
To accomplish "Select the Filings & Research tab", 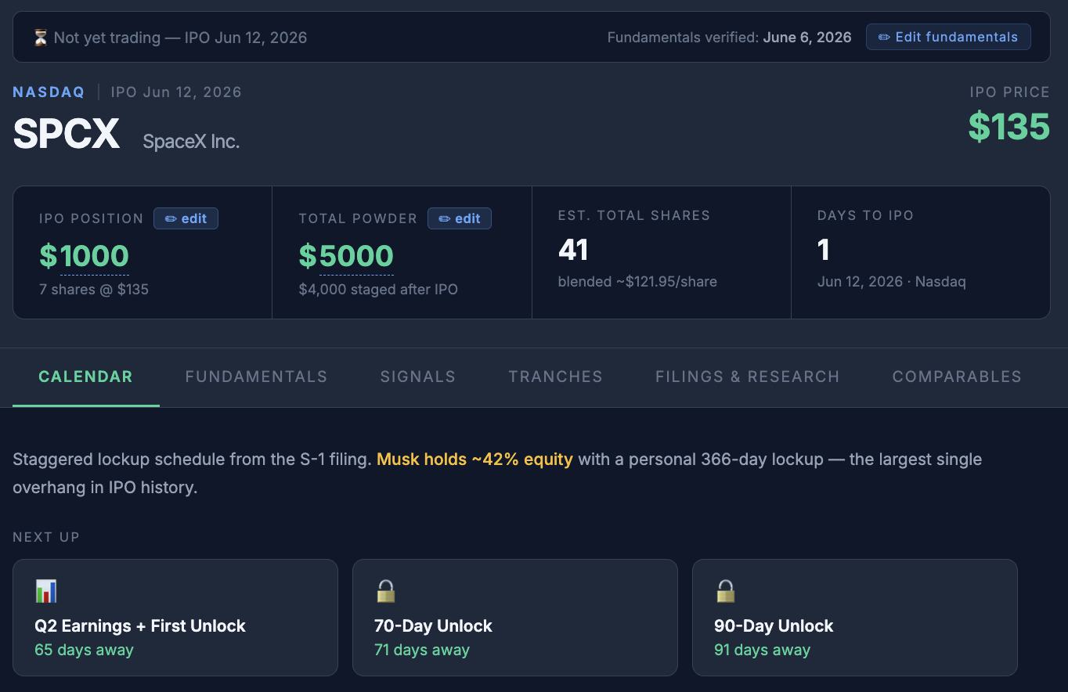I will pyautogui.click(x=748, y=377).
